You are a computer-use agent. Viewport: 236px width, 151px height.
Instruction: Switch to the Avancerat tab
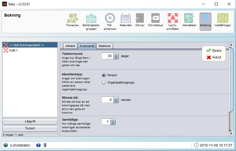click(87, 46)
